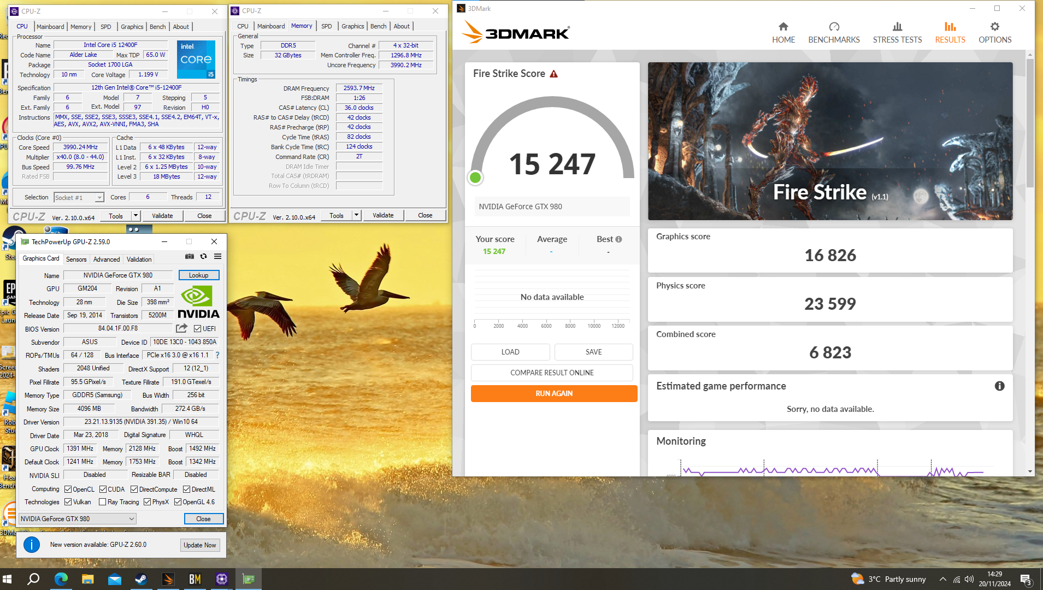Click the volume icon in system tray

click(x=969, y=579)
